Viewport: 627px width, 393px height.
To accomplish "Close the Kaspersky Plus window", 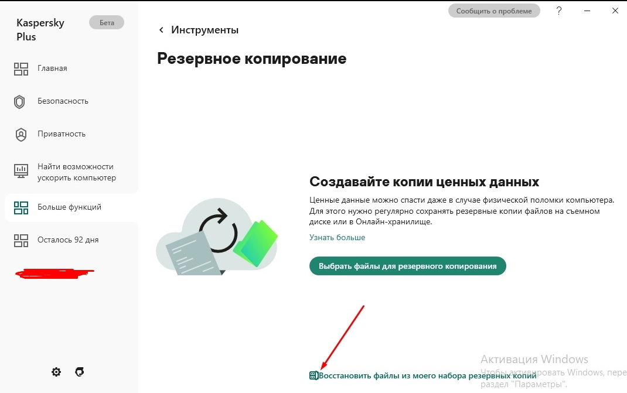I will [x=615, y=11].
